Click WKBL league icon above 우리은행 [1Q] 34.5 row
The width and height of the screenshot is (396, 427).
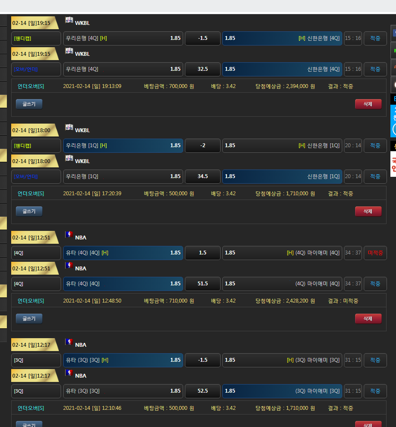[69, 158]
